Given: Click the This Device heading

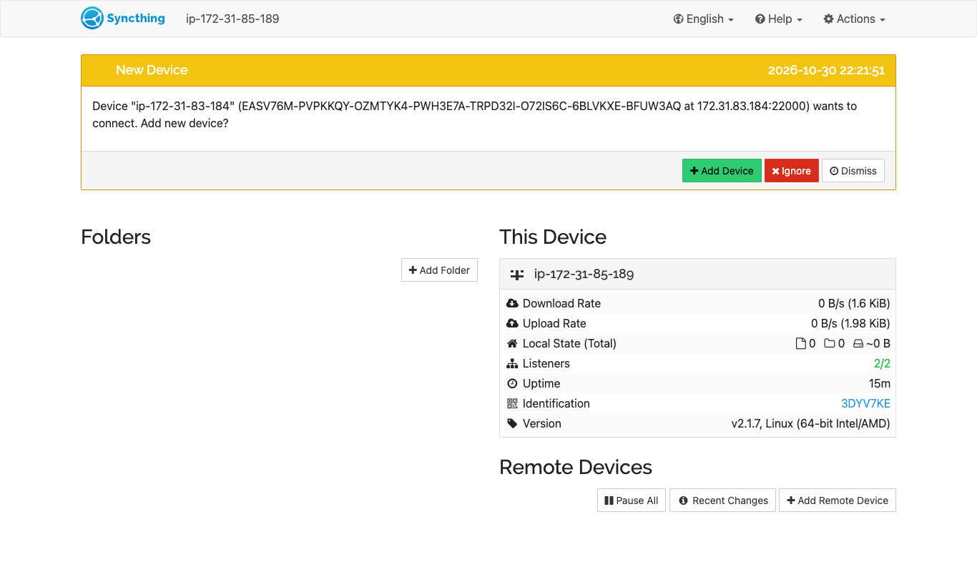Looking at the screenshot, I should tap(553, 237).
